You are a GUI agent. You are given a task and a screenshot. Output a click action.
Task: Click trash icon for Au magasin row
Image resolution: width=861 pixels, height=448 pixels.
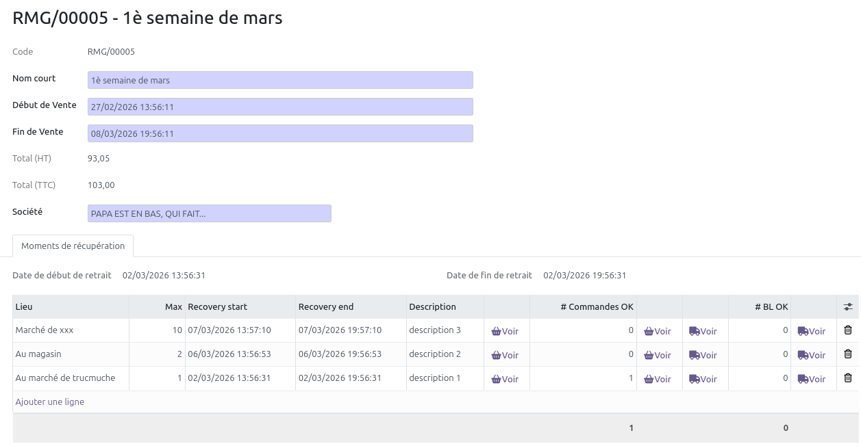tap(848, 354)
